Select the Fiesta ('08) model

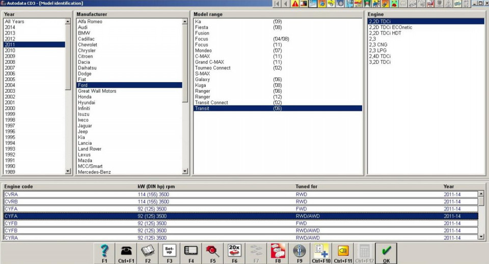pyautogui.click(x=278, y=27)
